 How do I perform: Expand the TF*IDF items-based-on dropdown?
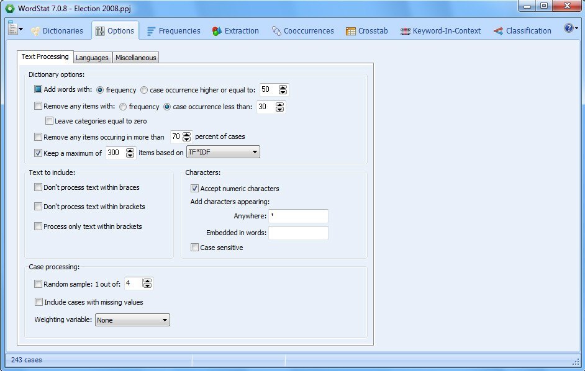(x=253, y=152)
